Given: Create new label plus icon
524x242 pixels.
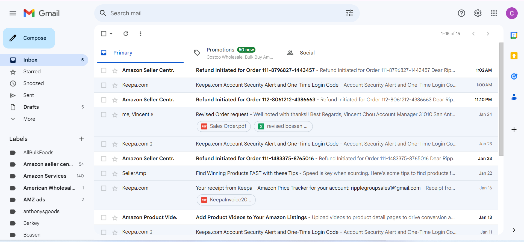Looking at the screenshot, I should tap(81, 139).
